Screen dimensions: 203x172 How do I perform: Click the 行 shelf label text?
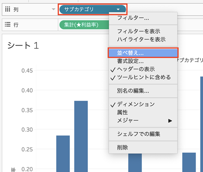coord(16,25)
